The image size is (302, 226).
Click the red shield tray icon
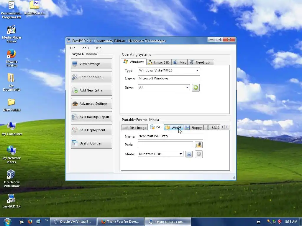(280, 222)
